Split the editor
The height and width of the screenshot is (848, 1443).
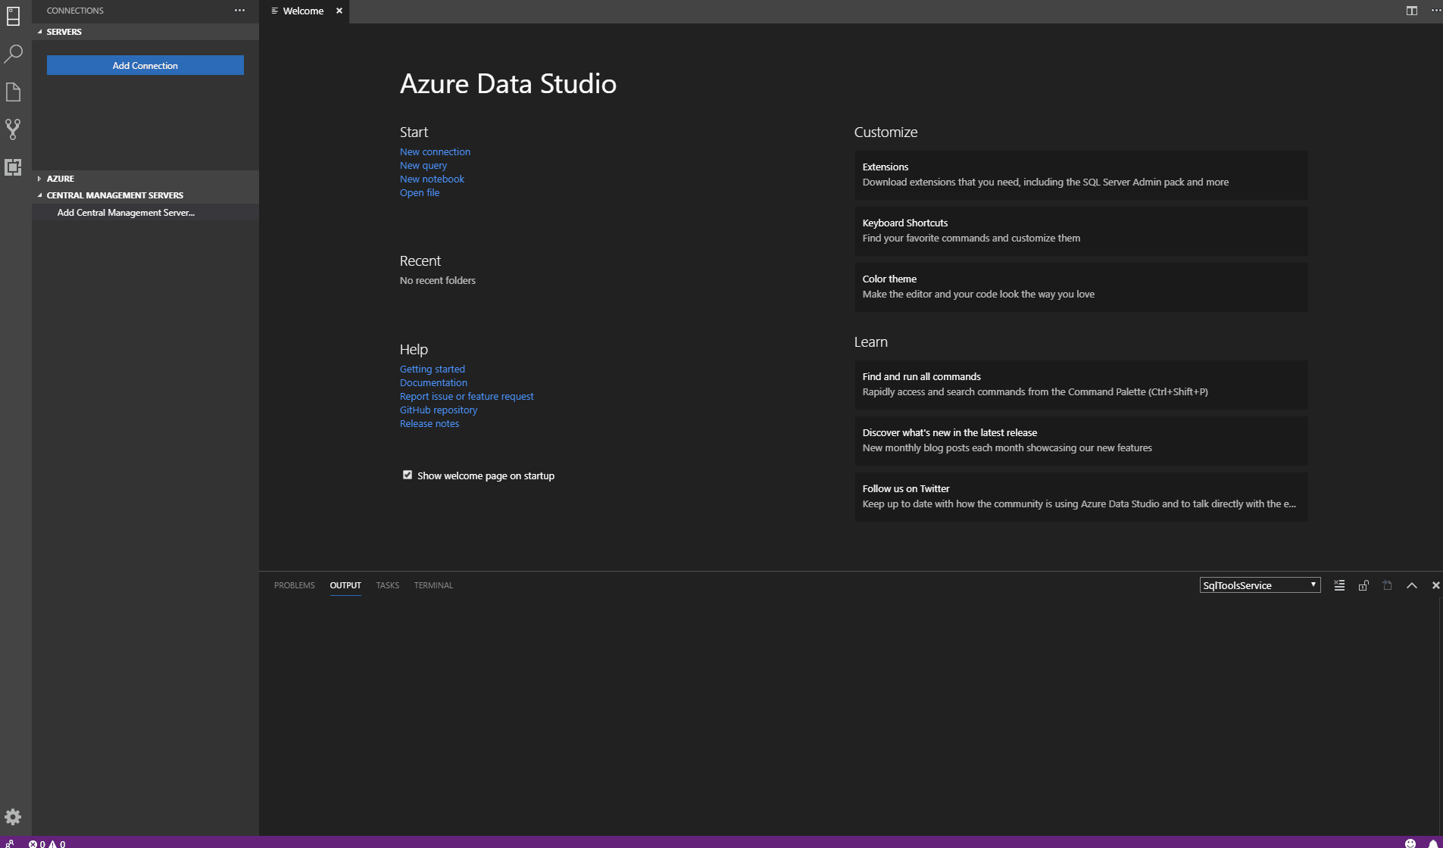(x=1410, y=11)
